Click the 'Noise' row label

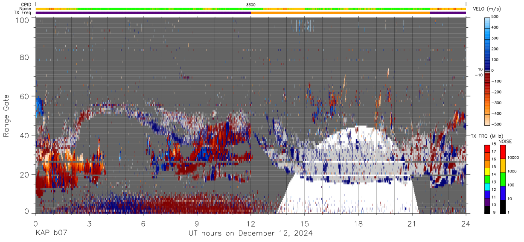(26, 9)
